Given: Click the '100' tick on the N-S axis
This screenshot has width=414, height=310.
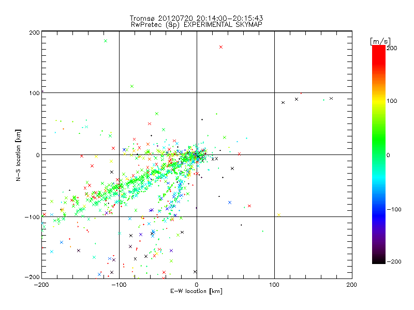Looking at the screenshot, I should point(35,93).
